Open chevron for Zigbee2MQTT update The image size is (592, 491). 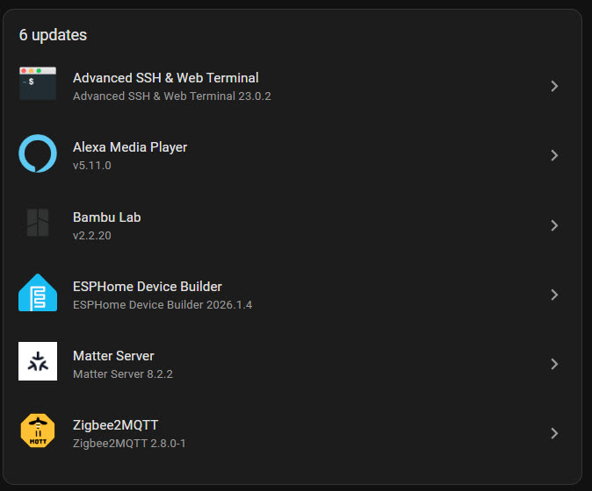(554, 433)
